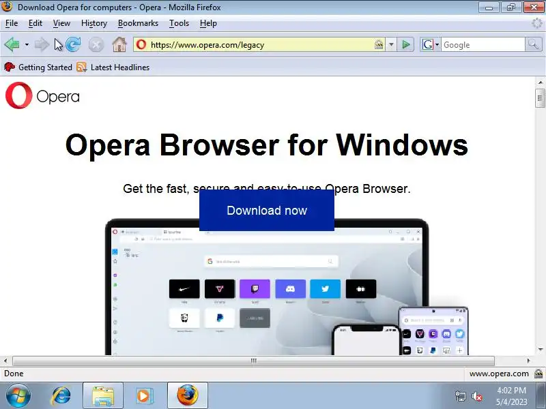Image resolution: width=546 pixels, height=409 pixels.
Task: Open the Windows Start button
Action: pos(18,395)
